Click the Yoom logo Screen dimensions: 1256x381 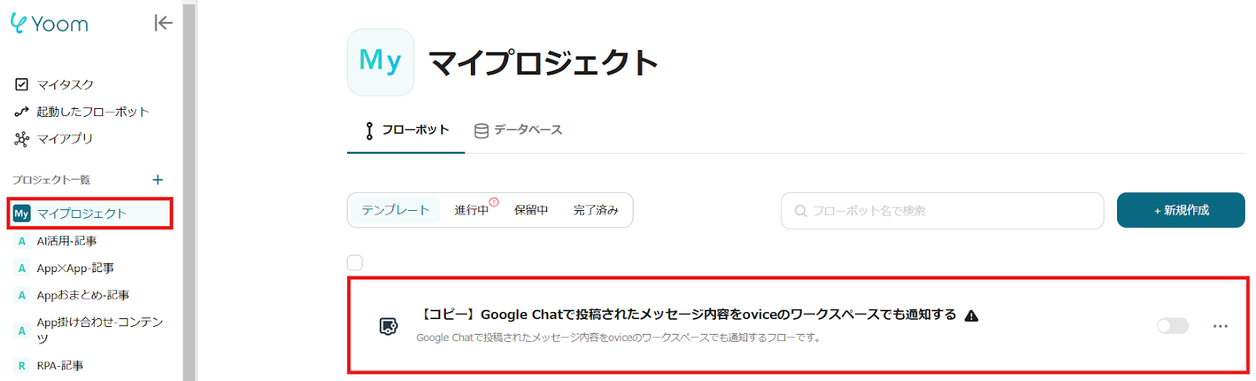(49, 24)
